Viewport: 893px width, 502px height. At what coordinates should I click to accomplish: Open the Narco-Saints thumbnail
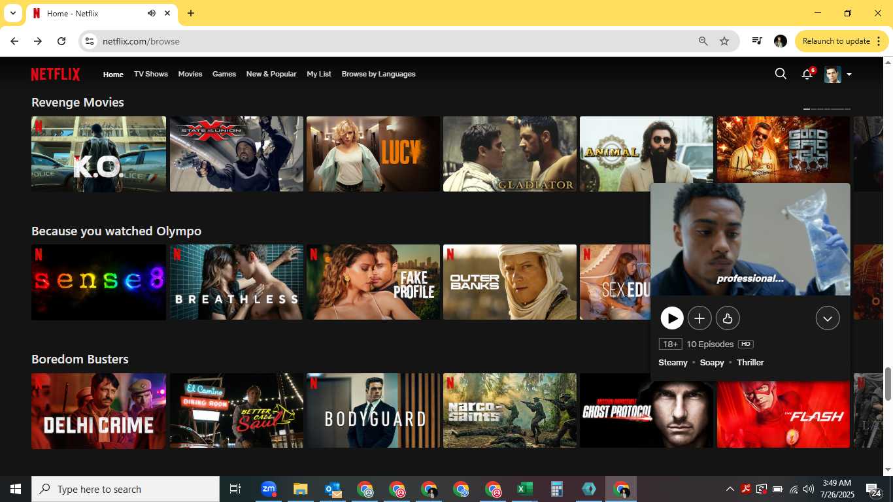510,410
